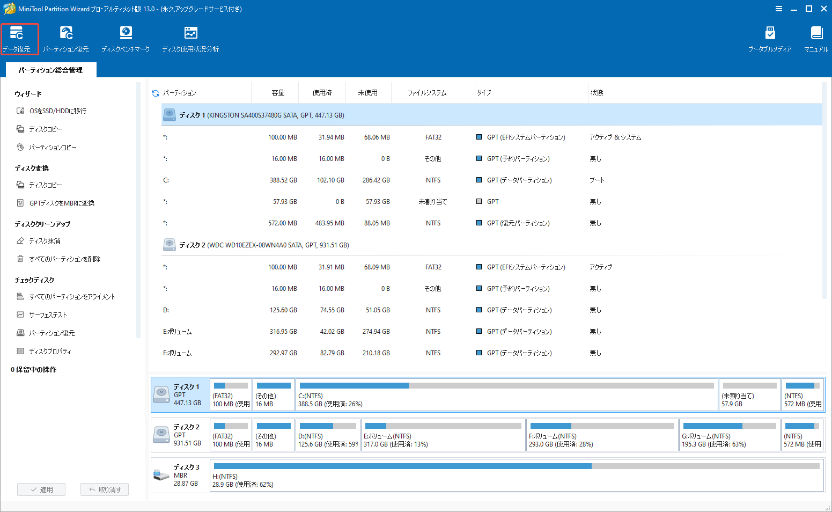
Task: Select アライメント icon next to すべてのパーティションをアライメント
Action: click(x=20, y=296)
